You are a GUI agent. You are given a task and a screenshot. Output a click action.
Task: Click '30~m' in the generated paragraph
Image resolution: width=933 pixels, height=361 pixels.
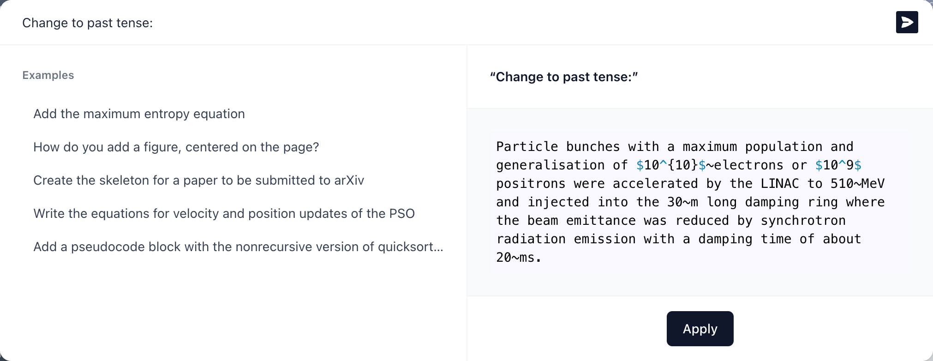[x=682, y=202]
